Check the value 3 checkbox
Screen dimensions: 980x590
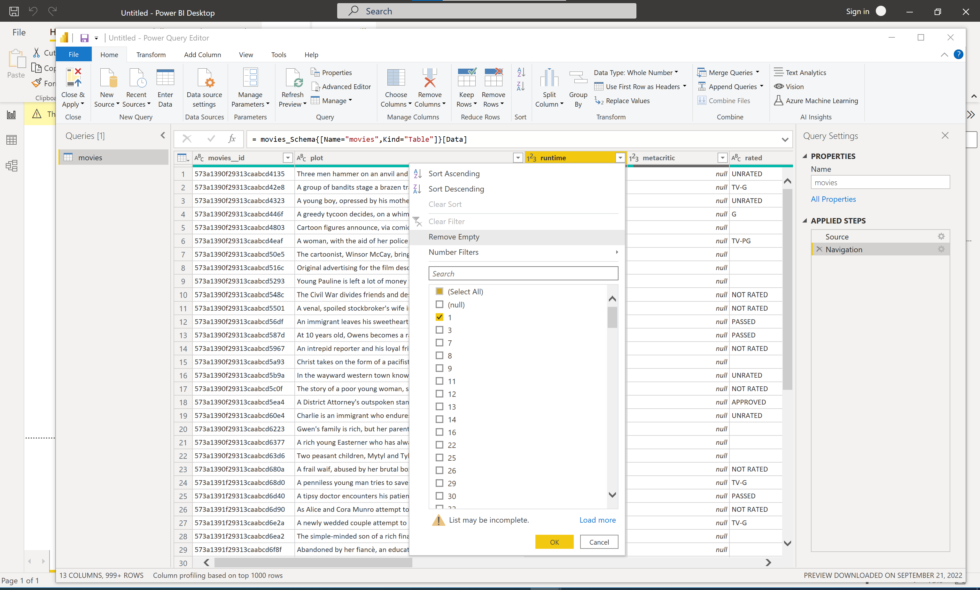pos(439,330)
